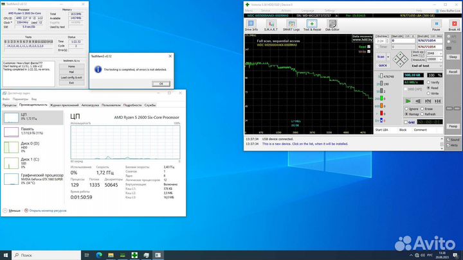
Task: Open the timeout dropdown 10000
Action: tap(440, 59)
